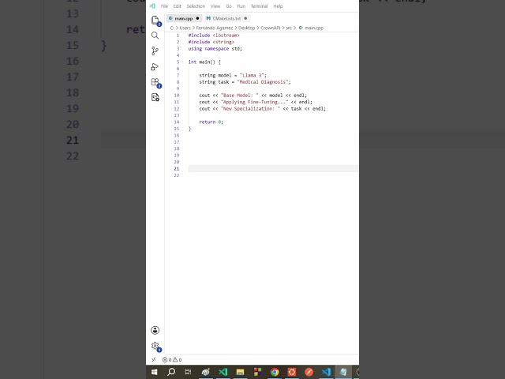Viewport: 505px width, 379px height.
Task: Select src in the breadcrumb path
Action: click(x=289, y=28)
